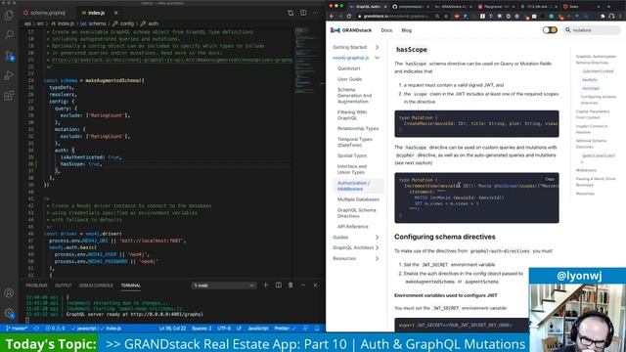The height and width of the screenshot is (352, 626).
Task: Switch to the Problems panel tab
Action: tap(36, 286)
